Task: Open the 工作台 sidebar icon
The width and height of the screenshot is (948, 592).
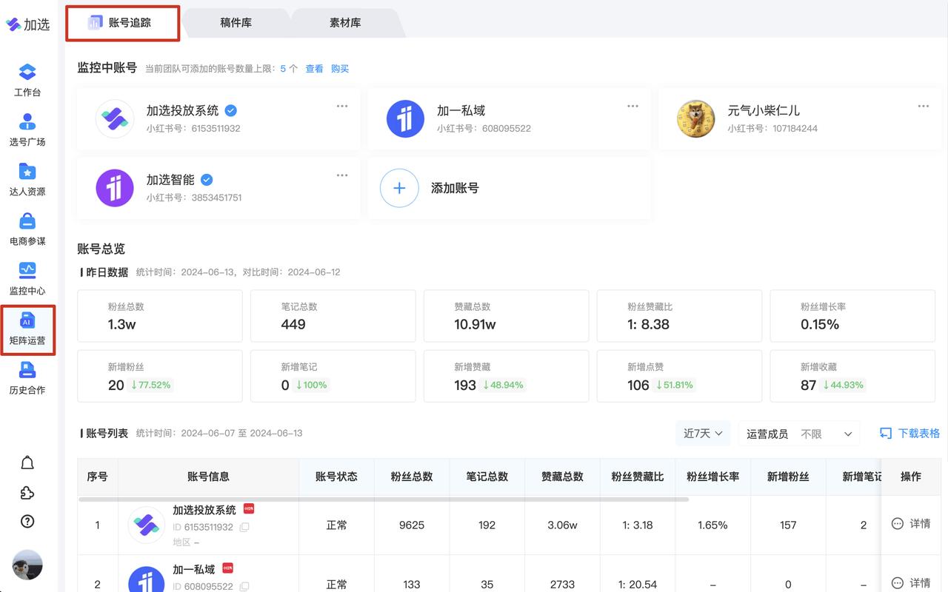Action: [27, 81]
